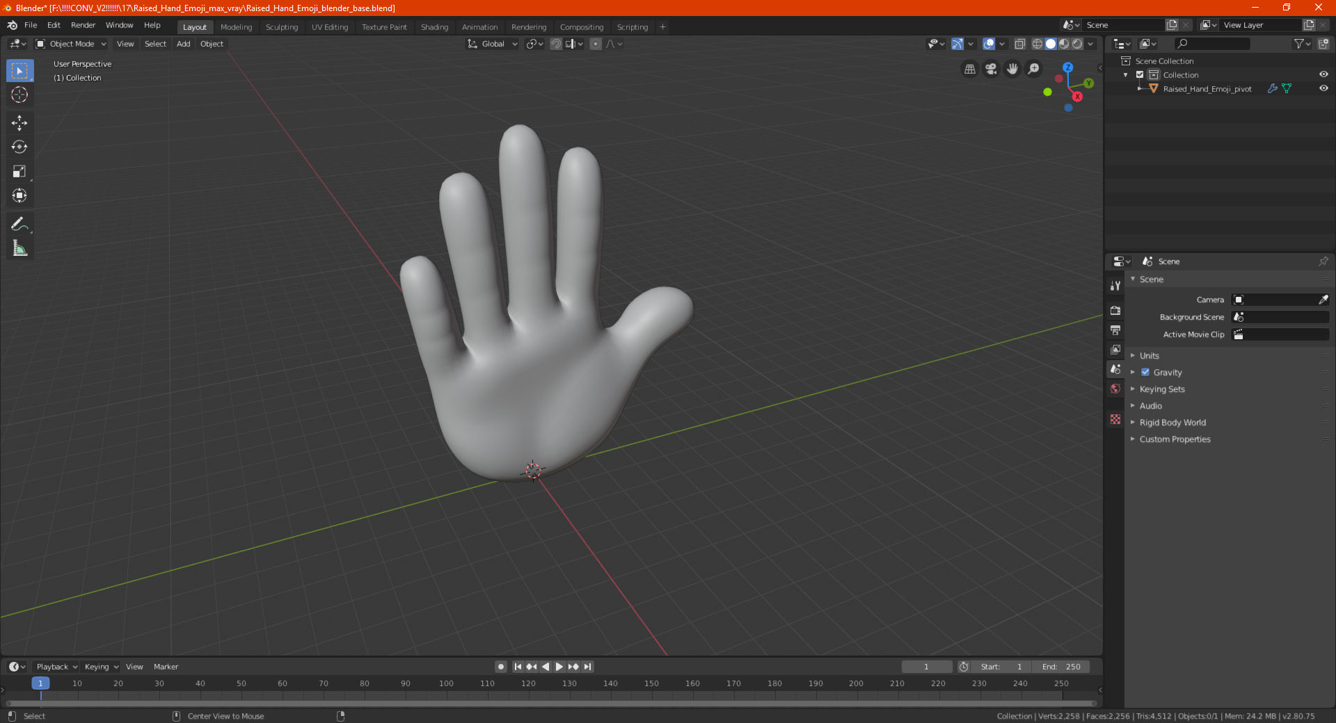The image size is (1336, 723).
Task: Toggle viewport gizmos display
Action: (x=957, y=44)
